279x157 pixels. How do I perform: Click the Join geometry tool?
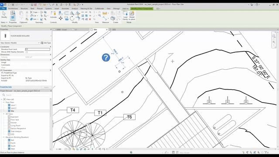[34, 19]
